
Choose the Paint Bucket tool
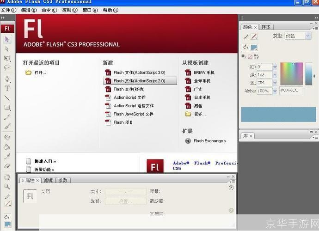point(7,146)
